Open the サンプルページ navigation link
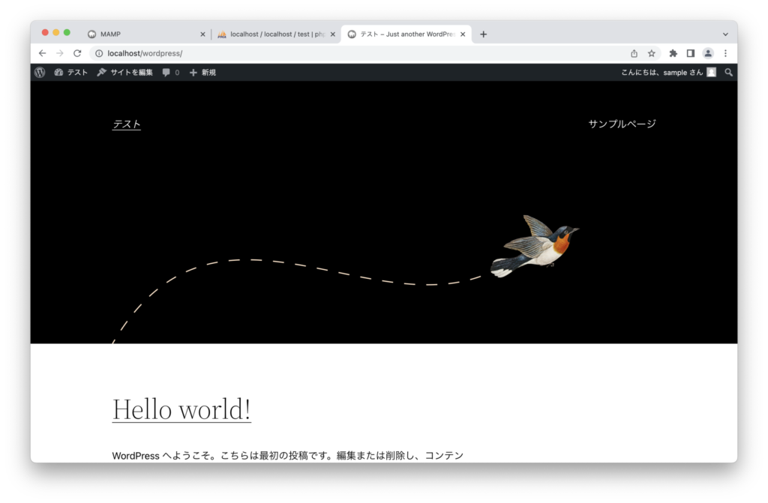The height and width of the screenshot is (503, 768). tap(622, 124)
